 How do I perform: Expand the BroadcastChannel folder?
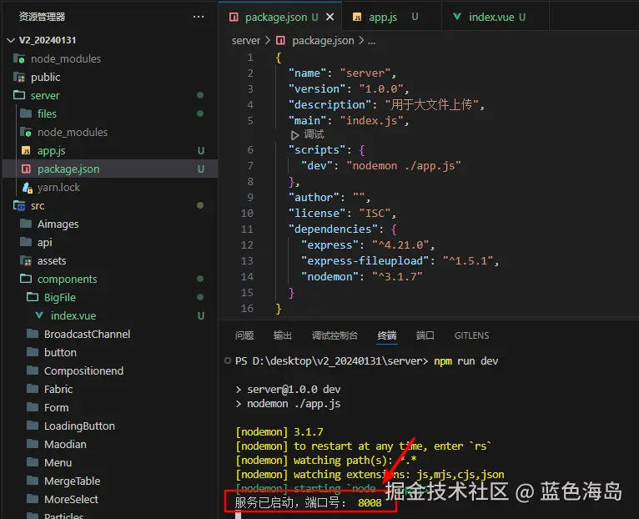click(87, 334)
